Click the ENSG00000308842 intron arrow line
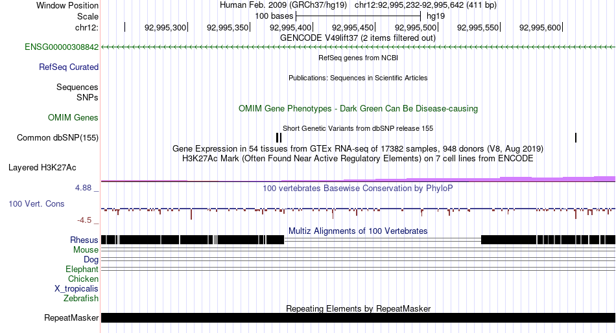Viewport: 616px width, 333px height. [359, 47]
